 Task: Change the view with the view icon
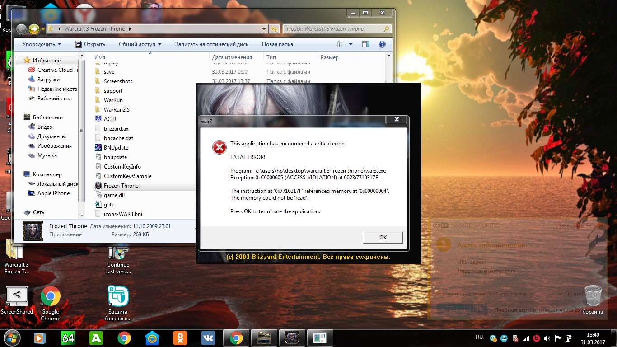coord(341,44)
